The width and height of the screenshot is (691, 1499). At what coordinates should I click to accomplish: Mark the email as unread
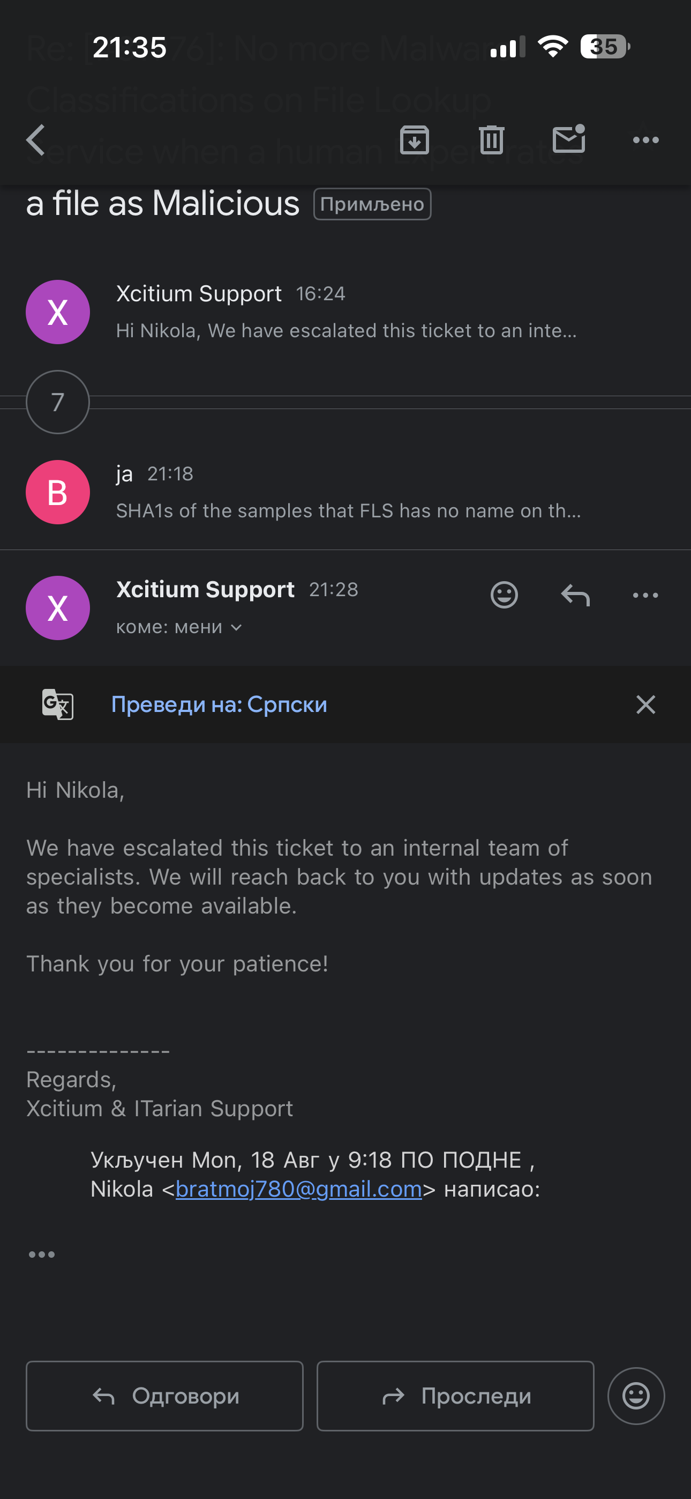[568, 139]
